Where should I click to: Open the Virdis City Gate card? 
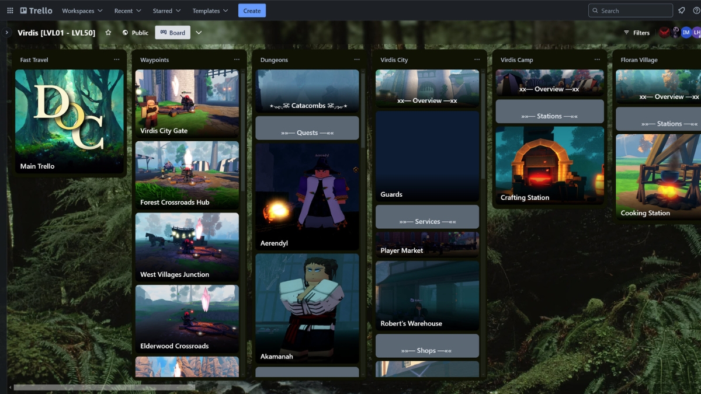187,103
